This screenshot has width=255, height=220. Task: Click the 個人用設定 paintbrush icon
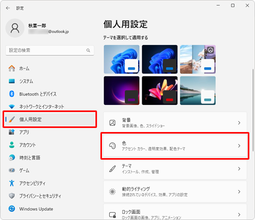(12, 119)
